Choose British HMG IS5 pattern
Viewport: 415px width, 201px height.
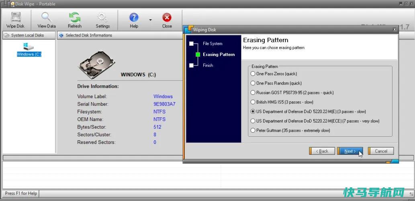282,102
